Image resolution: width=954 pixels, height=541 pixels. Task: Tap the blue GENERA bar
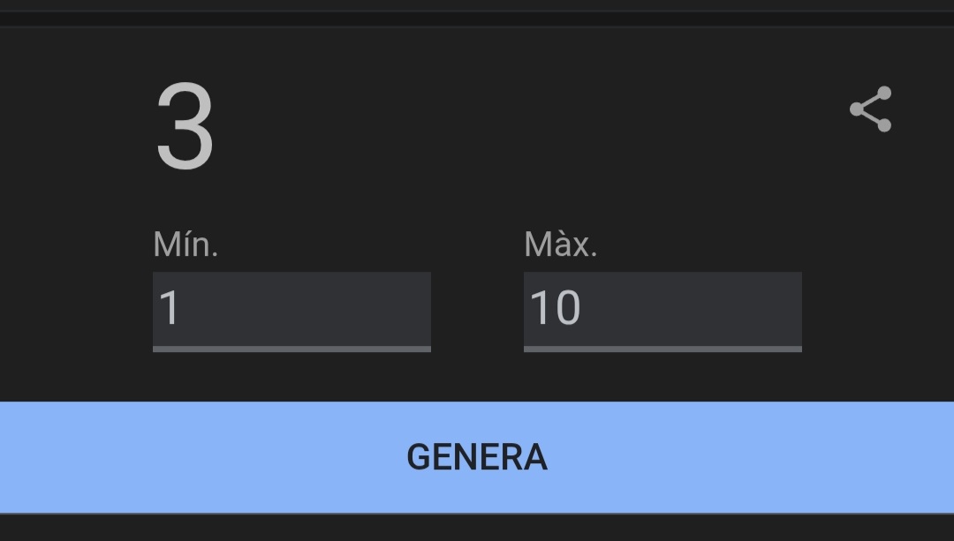click(x=477, y=457)
